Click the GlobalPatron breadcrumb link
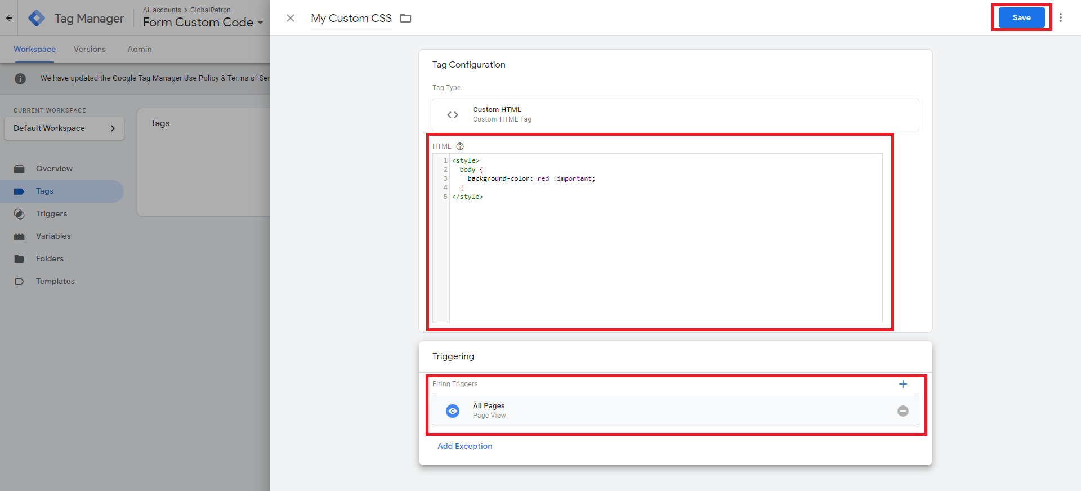 (211, 10)
